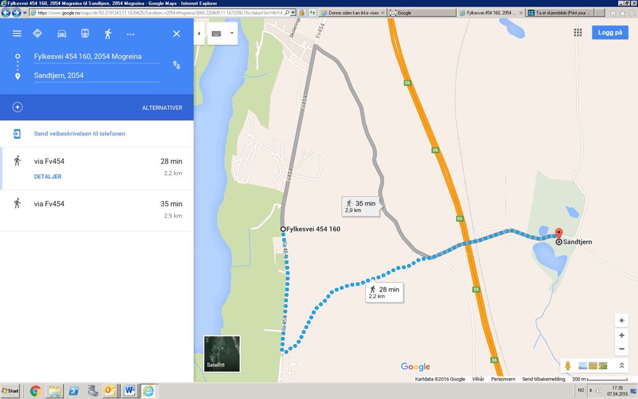Show hidden system tray icons
This screenshot has width=638, height=399.
(590, 391)
